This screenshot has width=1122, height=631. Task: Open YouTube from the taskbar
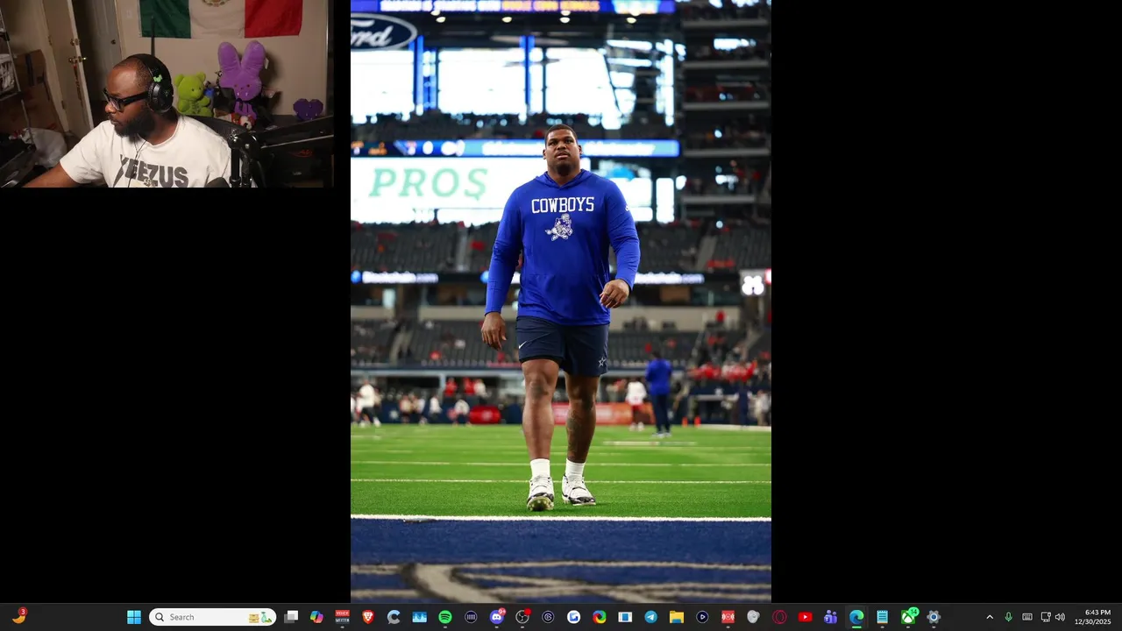tap(805, 617)
